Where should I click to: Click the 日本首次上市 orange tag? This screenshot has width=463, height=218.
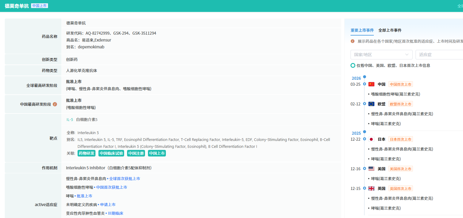(x=401, y=139)
